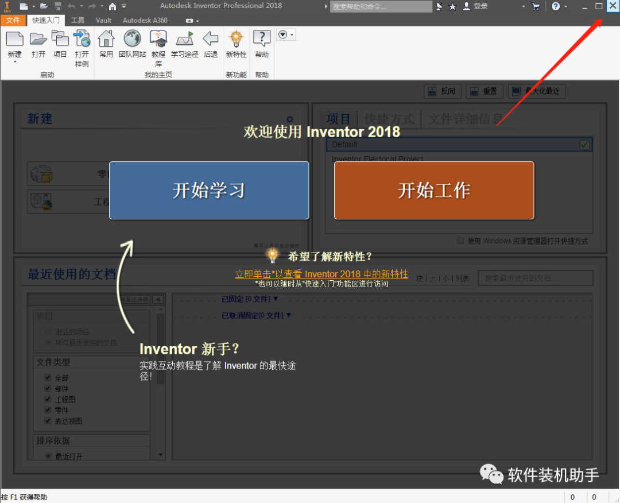Toggle the 部件 file type checkbox

tap(48, 388)
